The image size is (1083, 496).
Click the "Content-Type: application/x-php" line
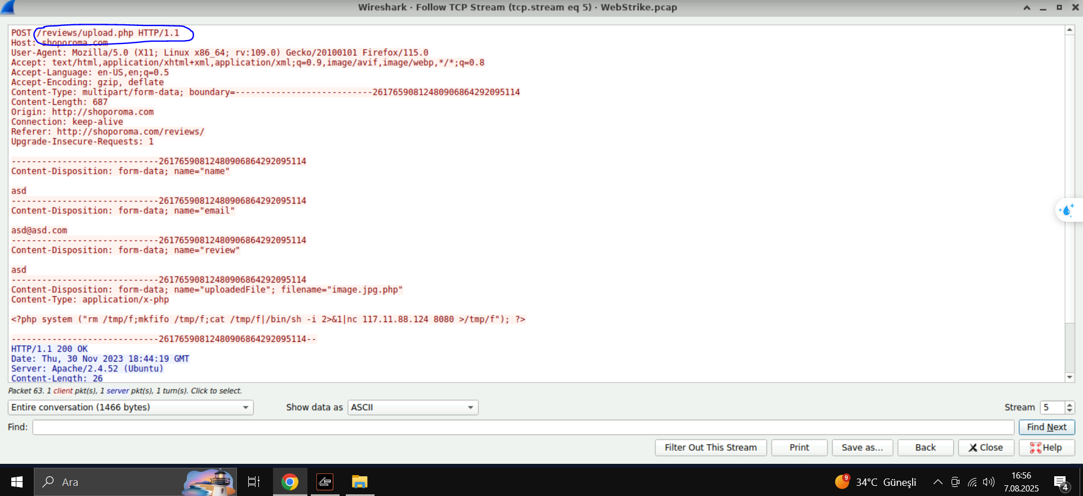point(90,300)
